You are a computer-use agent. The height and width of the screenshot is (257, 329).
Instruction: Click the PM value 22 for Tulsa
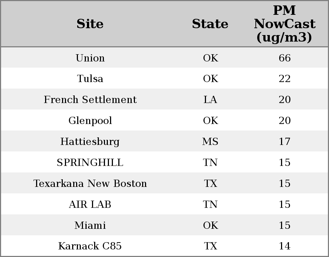[284, 79]
